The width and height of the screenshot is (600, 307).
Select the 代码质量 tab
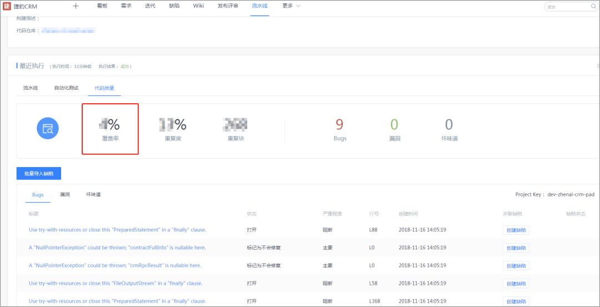point(104,88)
